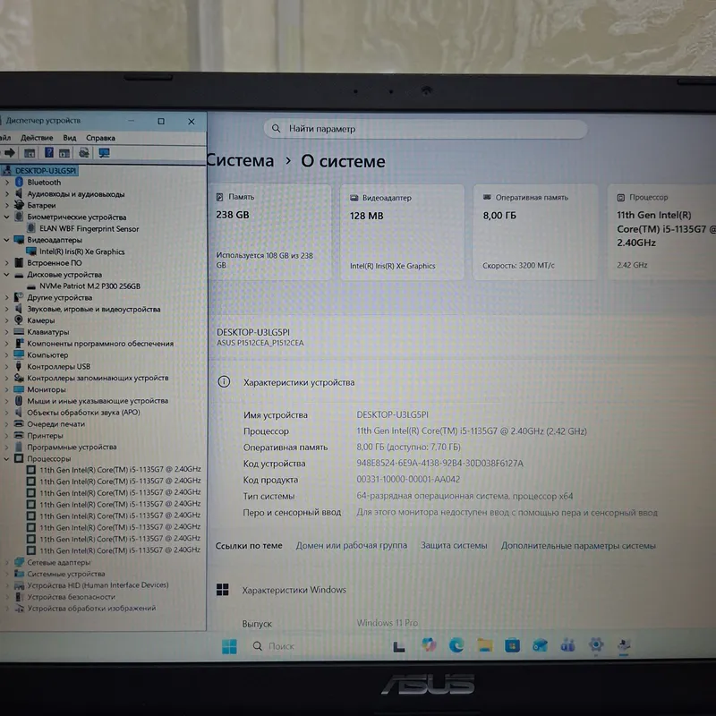Open the Вид menu
The height and width of the screenshot is (716, 716).
[70, 138]
